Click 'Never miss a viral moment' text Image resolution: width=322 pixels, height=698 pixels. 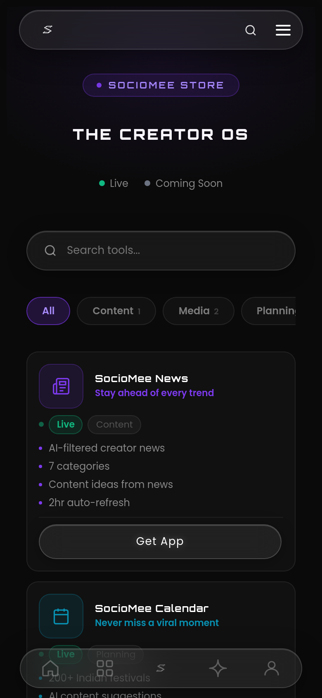[157, 623]
